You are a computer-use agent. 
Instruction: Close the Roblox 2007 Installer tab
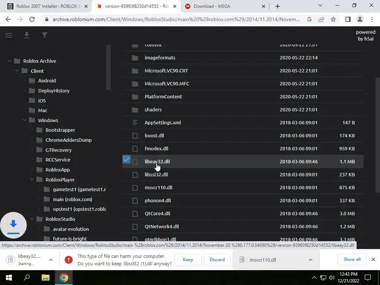click(x=86, y=7)
